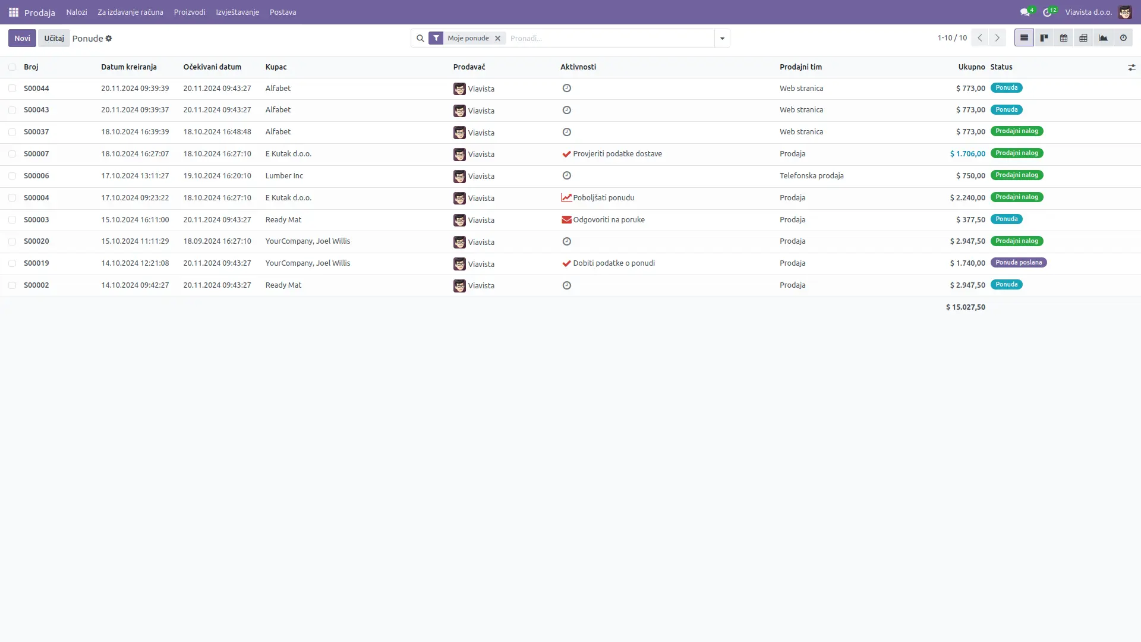Open the activities panel showing 12 items
The height and width of the screenshot is (642, 1141).
(x=1048, y=11)
